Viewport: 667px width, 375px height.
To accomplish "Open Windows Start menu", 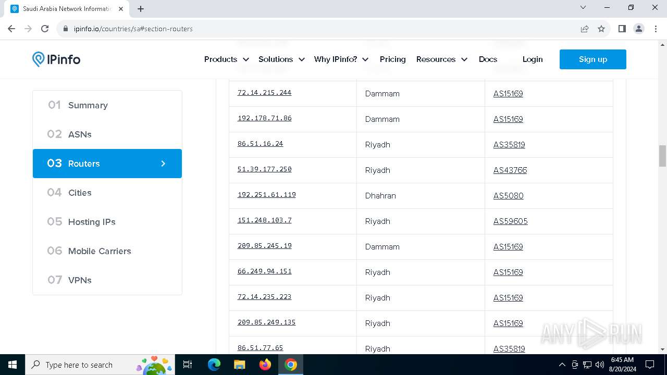I will click(13, 365).
